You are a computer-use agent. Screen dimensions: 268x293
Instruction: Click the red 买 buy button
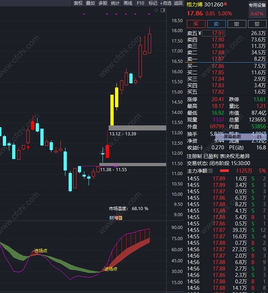(196, 24)
